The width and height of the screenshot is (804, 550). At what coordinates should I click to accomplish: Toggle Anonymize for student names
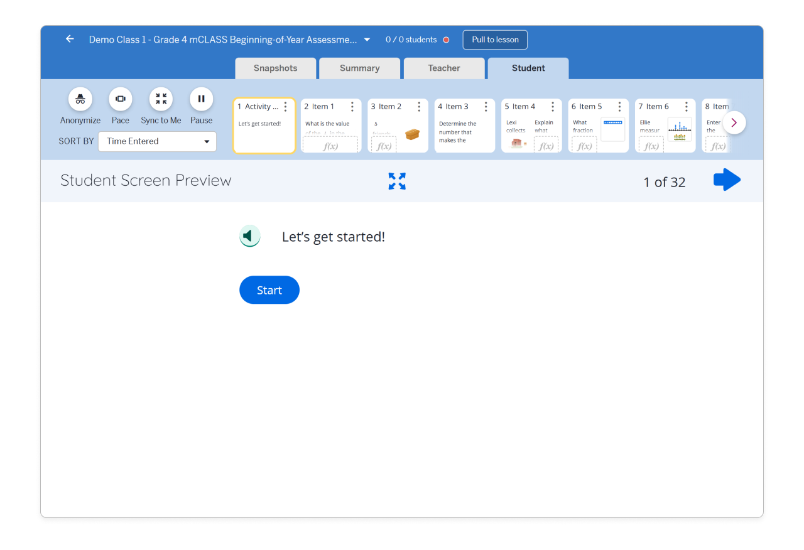80,99
